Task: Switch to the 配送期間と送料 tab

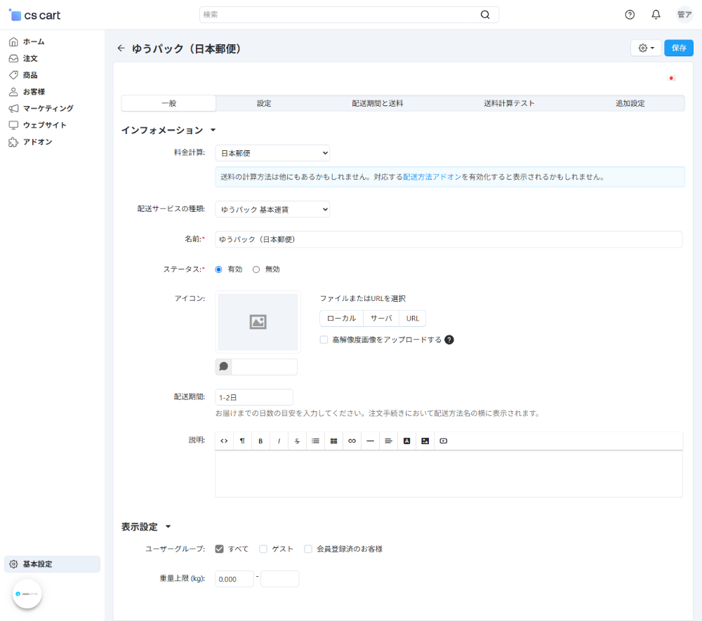Action: [377, 103]
